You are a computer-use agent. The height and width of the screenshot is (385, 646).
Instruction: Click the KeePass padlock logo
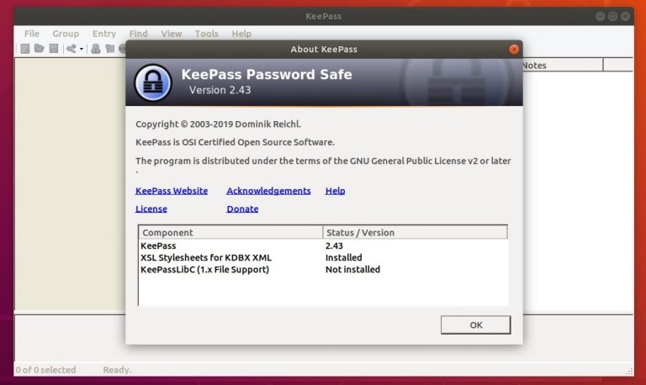(x=153, y=82)
